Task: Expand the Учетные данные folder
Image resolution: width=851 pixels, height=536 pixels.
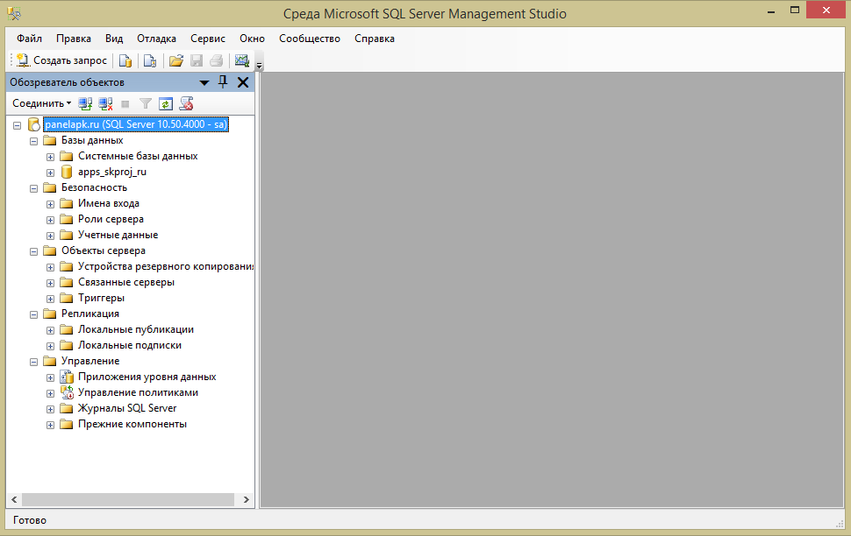Action: tap(51, 236)
